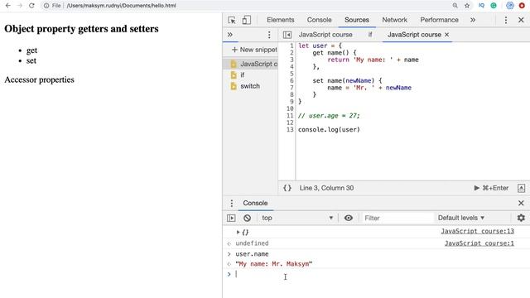The height and width of the screenshot is (298, 530).
Task: Click the console Filter field
Action: [397, 218]
